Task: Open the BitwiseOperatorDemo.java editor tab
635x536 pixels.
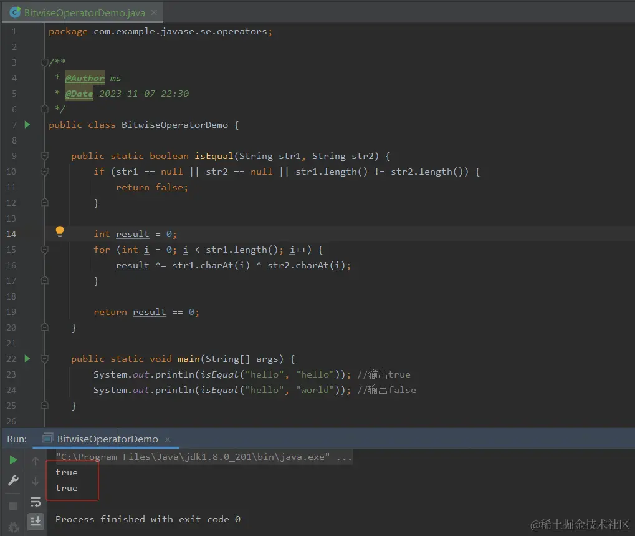Action: pos(84,12)
